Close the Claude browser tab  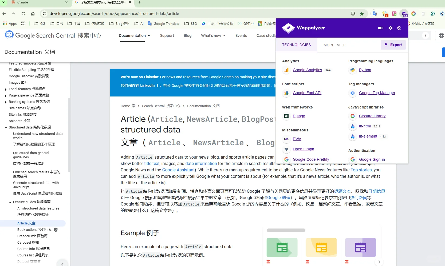coord(66,2)
